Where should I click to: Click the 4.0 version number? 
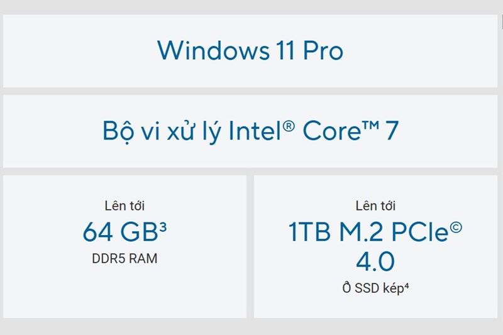coord(375,261)
